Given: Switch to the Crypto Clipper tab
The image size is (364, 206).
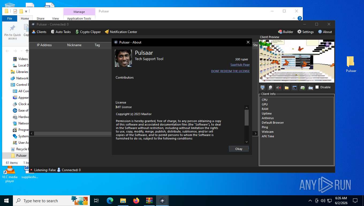Looking at the screenshot, I should point(88,32).
